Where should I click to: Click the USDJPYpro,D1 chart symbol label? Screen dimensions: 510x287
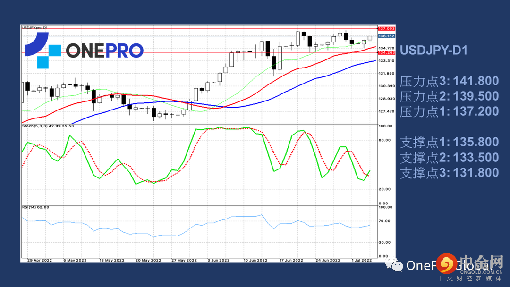coord(35,27)
